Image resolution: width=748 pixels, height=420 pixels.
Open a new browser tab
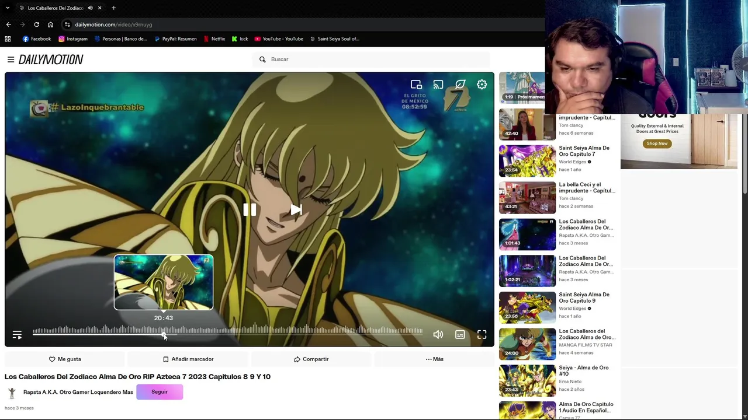[113, 8]
